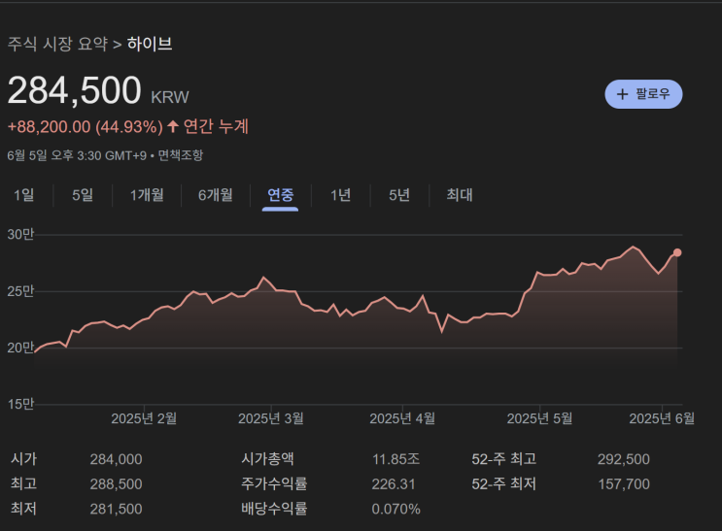Select the 1일 range tab
Image resolution: width=722 pixels, height=531 pixels.
(24, 195)
